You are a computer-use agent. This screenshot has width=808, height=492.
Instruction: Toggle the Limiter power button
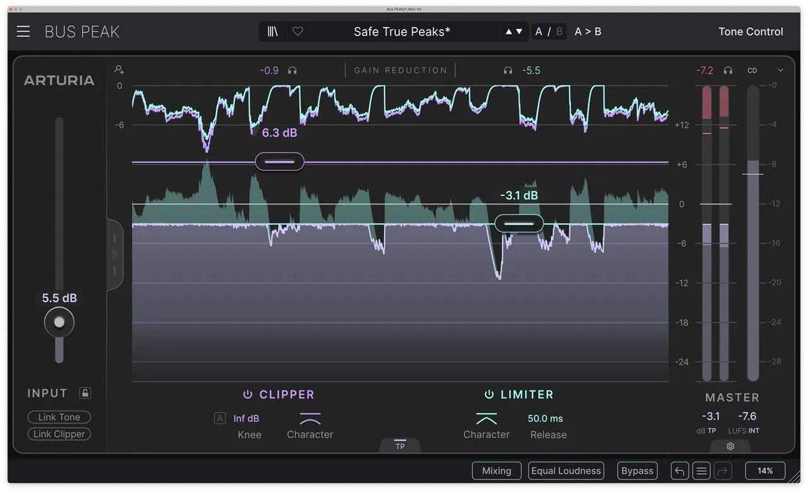point(487,394)
